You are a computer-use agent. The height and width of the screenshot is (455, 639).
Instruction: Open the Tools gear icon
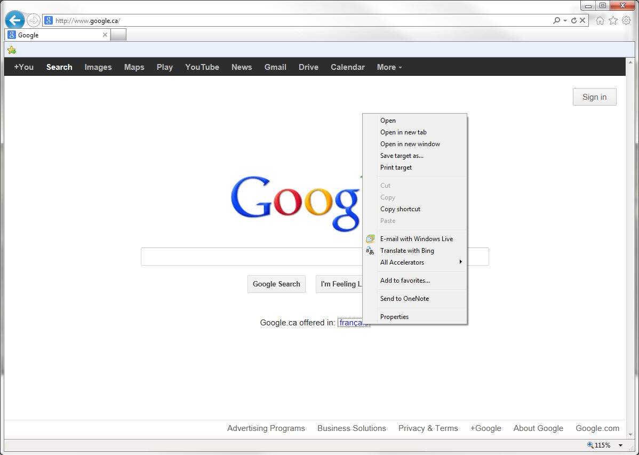click(626, 20)
